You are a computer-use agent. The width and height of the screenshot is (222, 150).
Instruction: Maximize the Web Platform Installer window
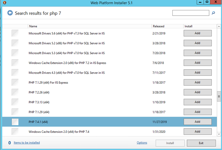pos(207,2)
